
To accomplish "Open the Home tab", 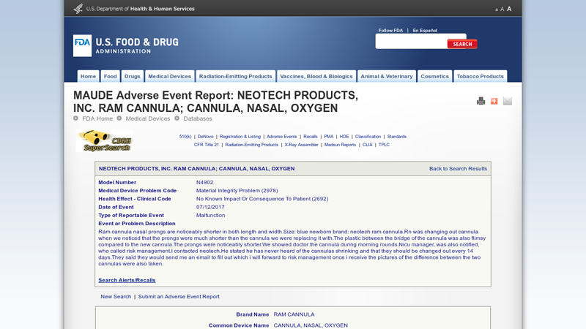I will (88, 76).
